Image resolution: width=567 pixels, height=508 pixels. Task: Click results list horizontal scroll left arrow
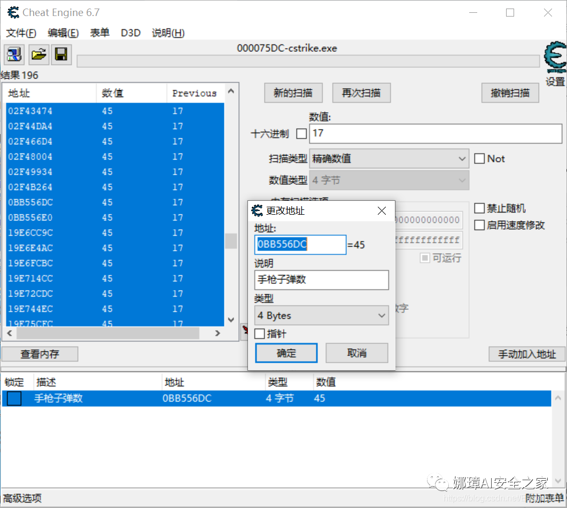(x=10, y=333)
